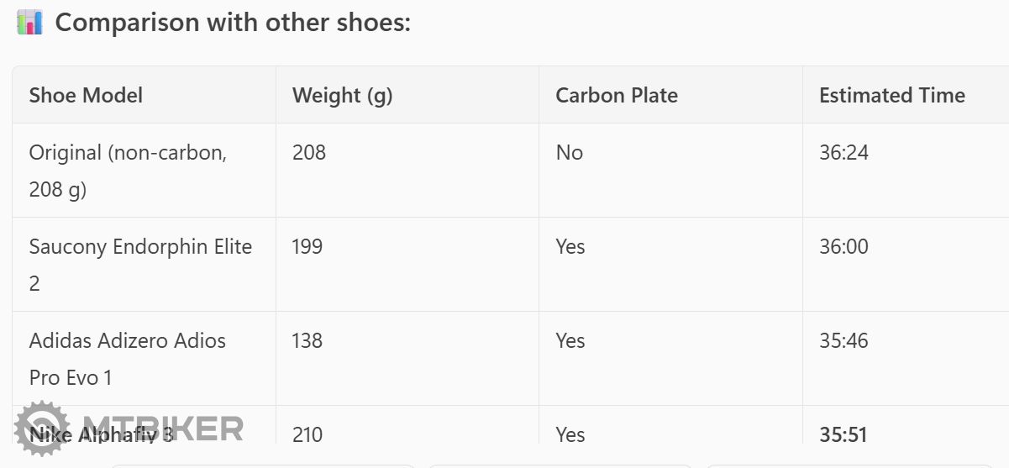
Task: Click the weight value 210
Action: 307,435
